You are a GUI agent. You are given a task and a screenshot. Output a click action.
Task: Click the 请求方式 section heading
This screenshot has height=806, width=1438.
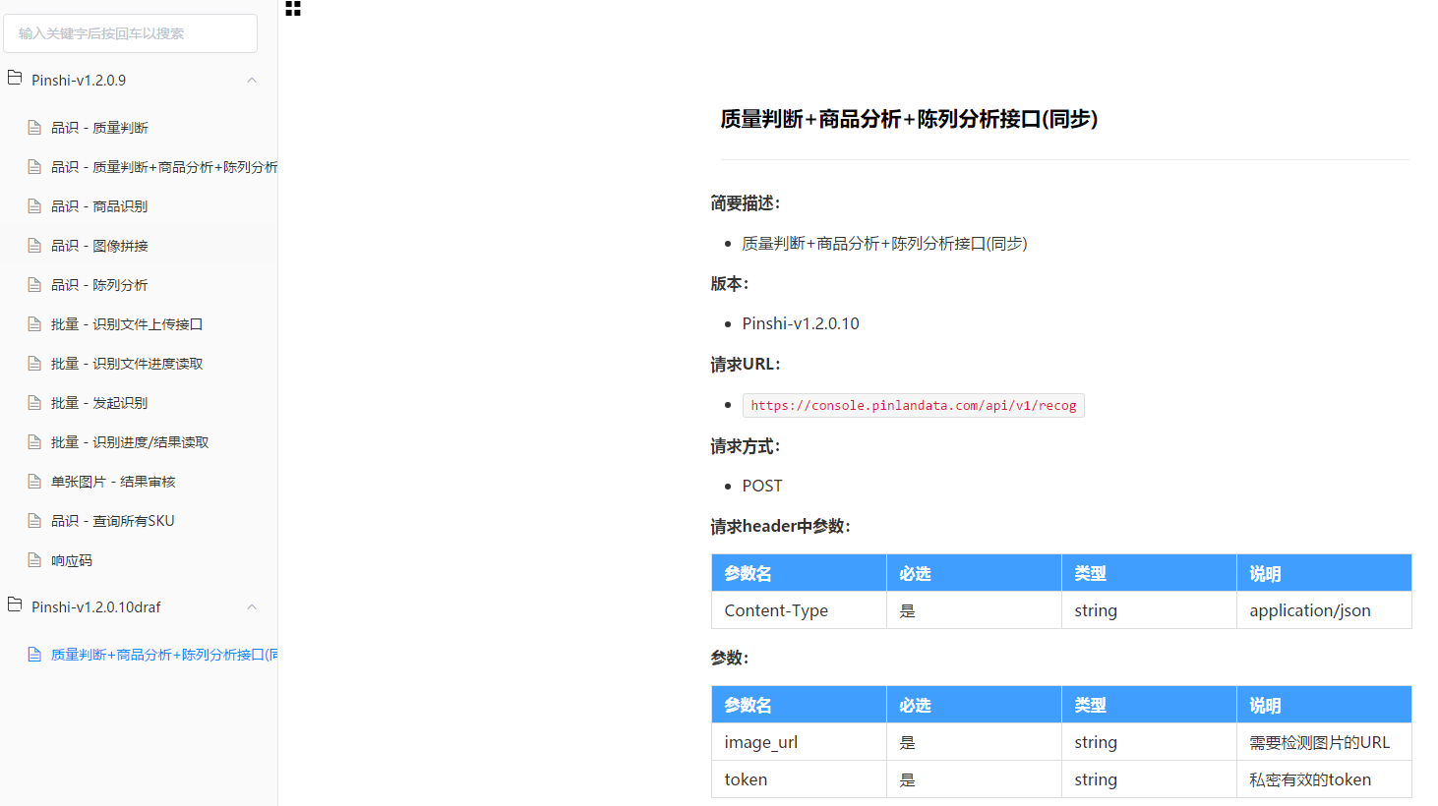[x=746, y=446]
